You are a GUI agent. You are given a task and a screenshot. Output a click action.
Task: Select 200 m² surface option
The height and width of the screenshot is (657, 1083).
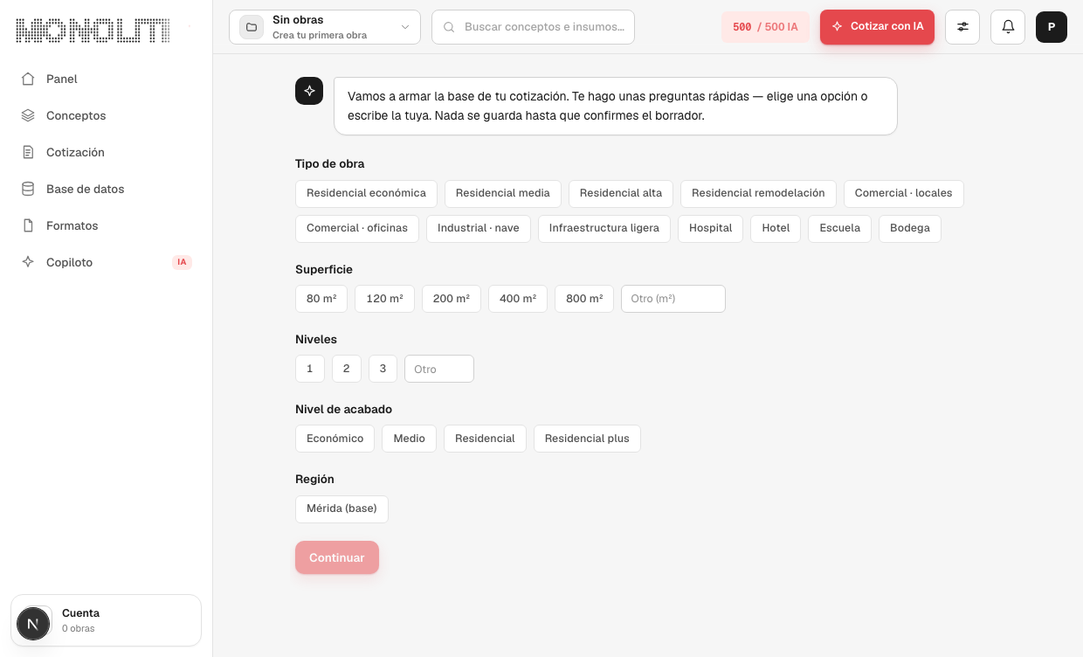coord(452,299)
